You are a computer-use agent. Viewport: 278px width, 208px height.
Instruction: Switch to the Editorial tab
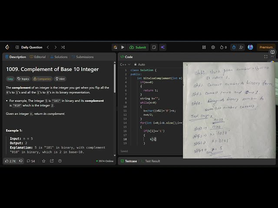coord(38,57)
